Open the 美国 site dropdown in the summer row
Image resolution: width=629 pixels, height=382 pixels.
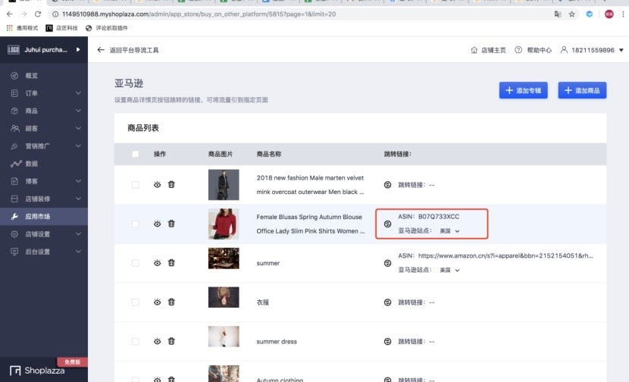449,270
